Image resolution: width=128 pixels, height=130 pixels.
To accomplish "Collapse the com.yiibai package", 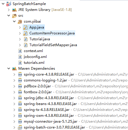I will pos(14,21).
